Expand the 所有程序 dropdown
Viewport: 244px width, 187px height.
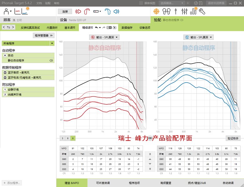pyautogui.click(x=52, y=43)
